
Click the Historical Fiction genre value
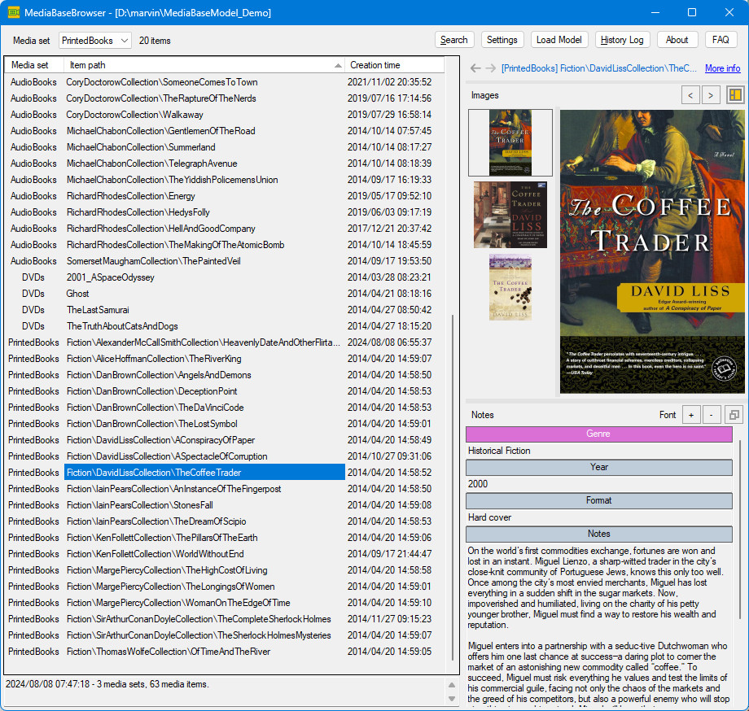point(499,451)
